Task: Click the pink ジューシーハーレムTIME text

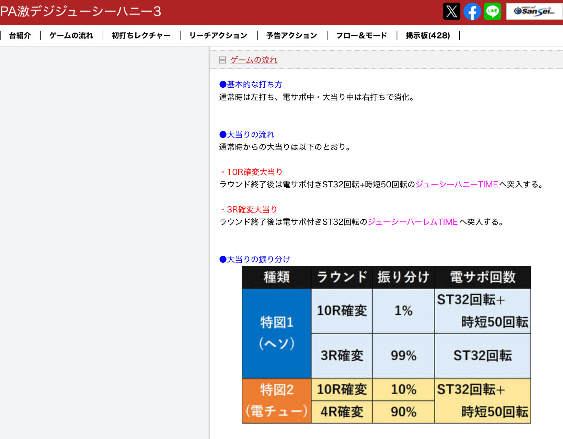Action: (413, 222)
